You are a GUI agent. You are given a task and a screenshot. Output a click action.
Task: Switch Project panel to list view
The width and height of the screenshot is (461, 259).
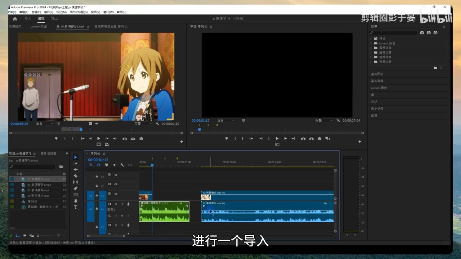17,236
